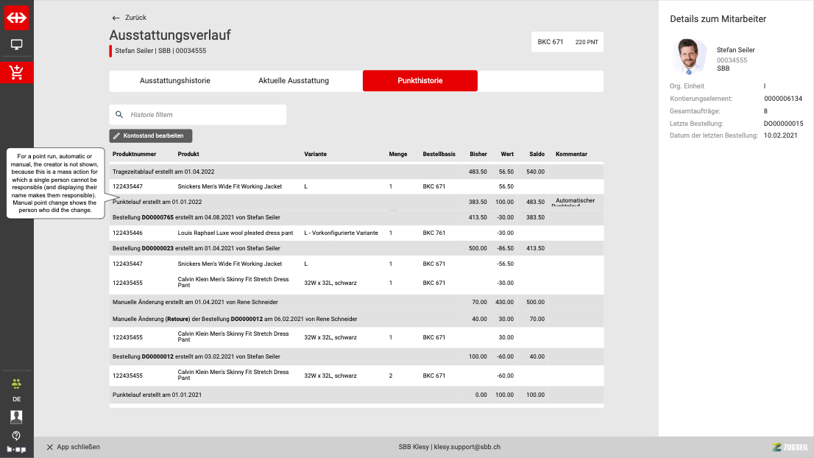Switch to Ausstattungshistorie tab
Image resolution: width=814 pixels, height=458 pixels.
175,81
